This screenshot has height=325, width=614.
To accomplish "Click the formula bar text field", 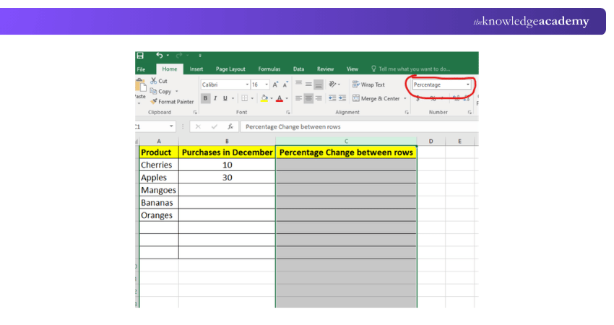I will click(359, 126).
